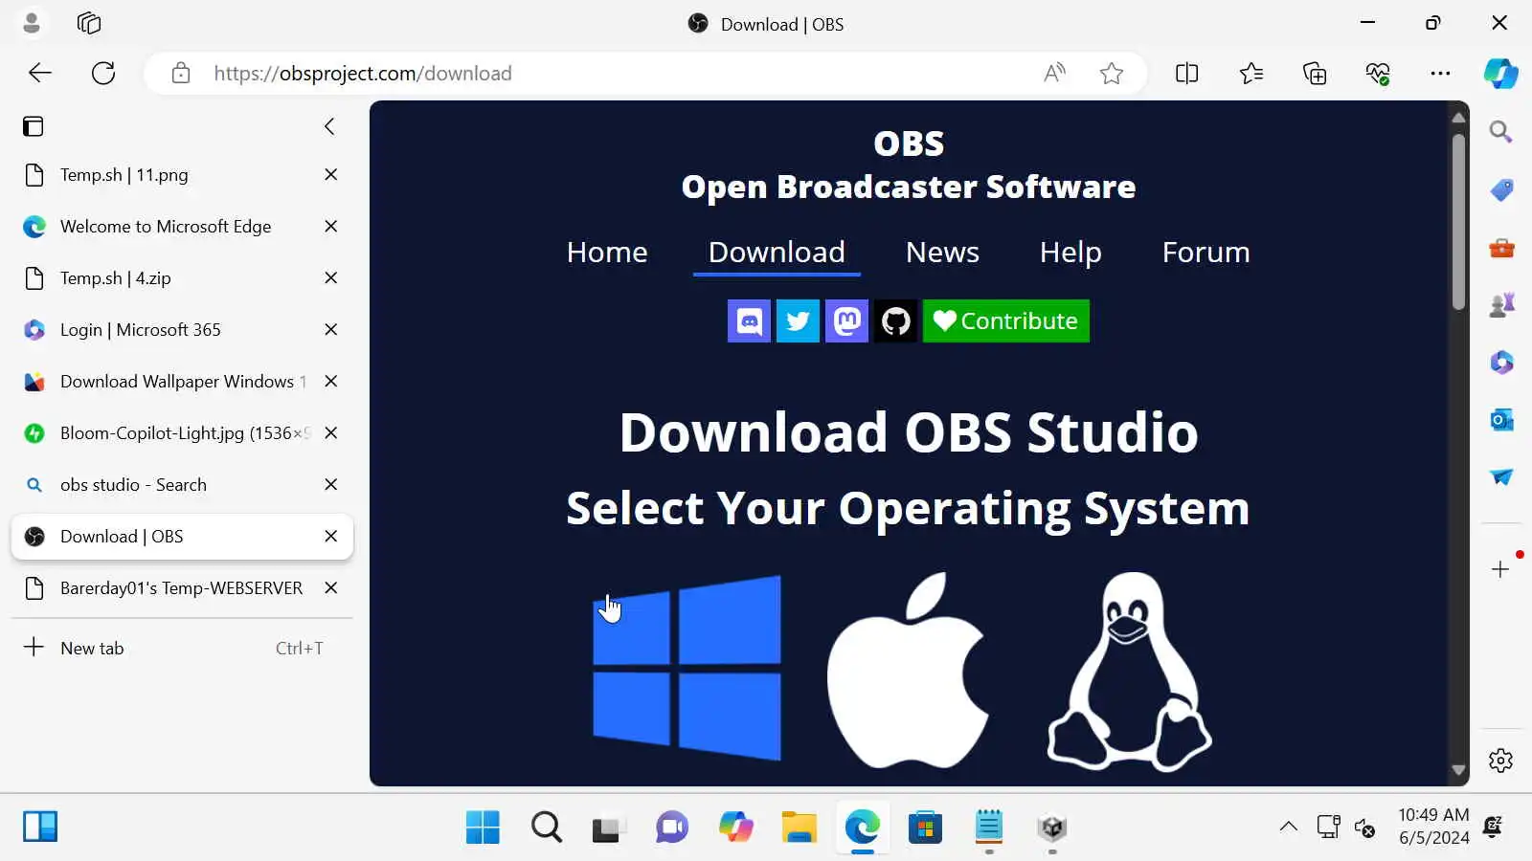Switch to Download Wallpaper Windows tab
Screen dimensions: 1532x861
point(182,382)
